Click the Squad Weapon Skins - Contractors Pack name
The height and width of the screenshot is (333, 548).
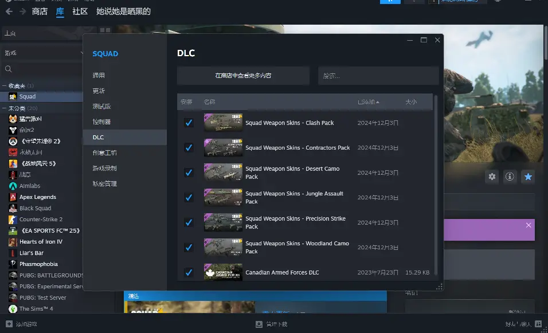tap(298, 148)
